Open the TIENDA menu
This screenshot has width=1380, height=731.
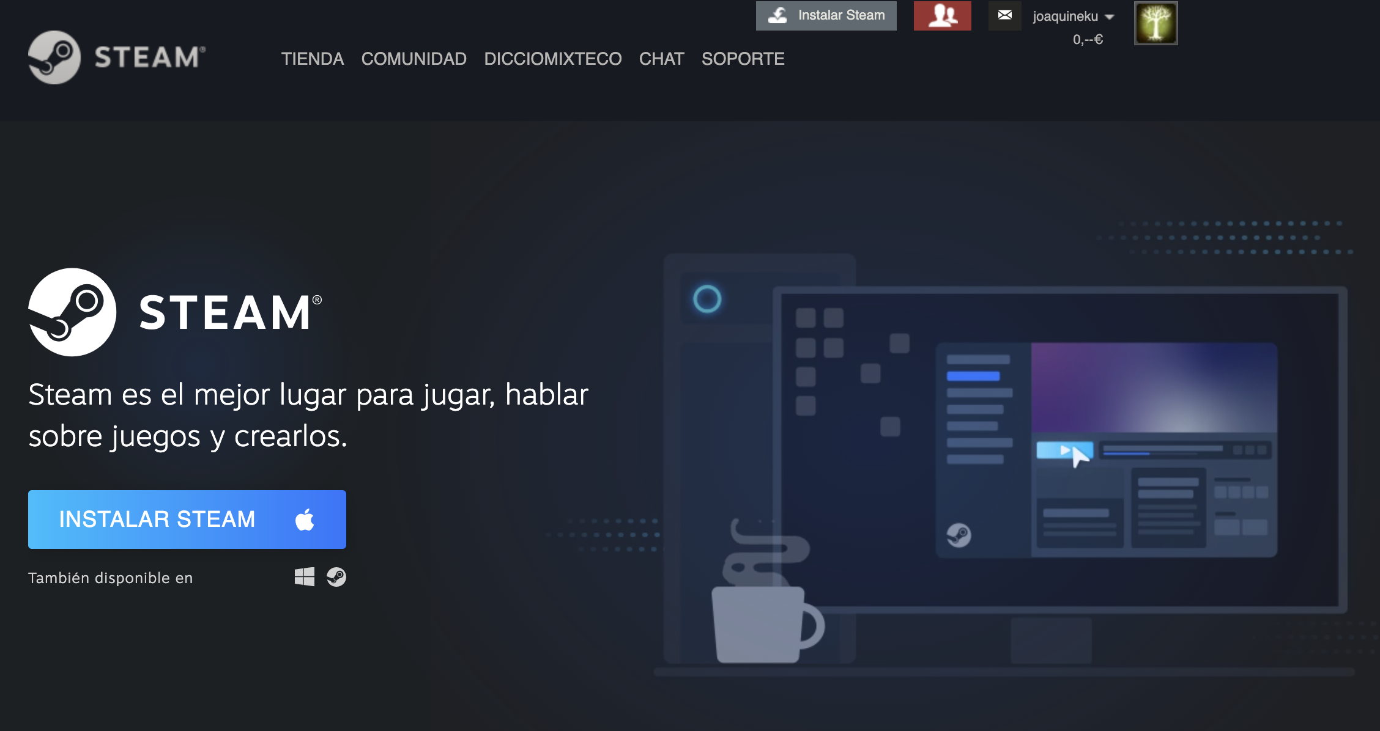click(313, 59)
